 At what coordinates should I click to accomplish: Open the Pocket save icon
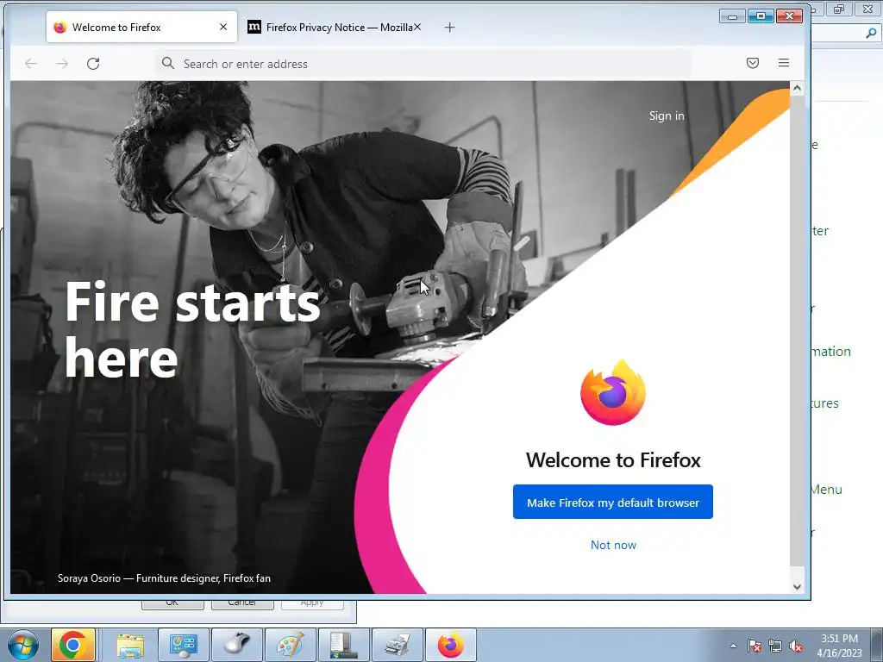(752, 63)
